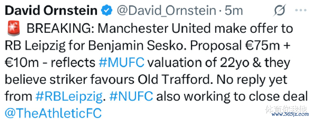Open the 5m timestamp link
The height and width of the screenshot is (119, 311).
pos(234,11)
